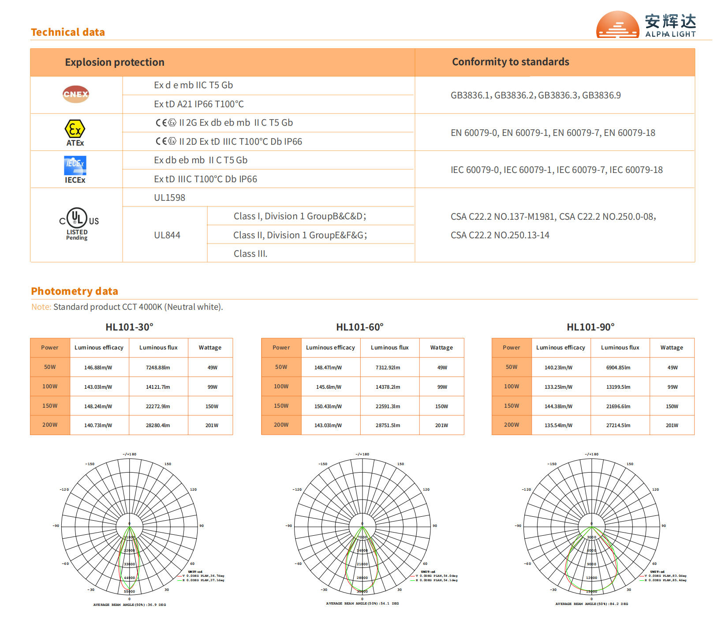Select the UL1598 table cell

coord(170,198)
